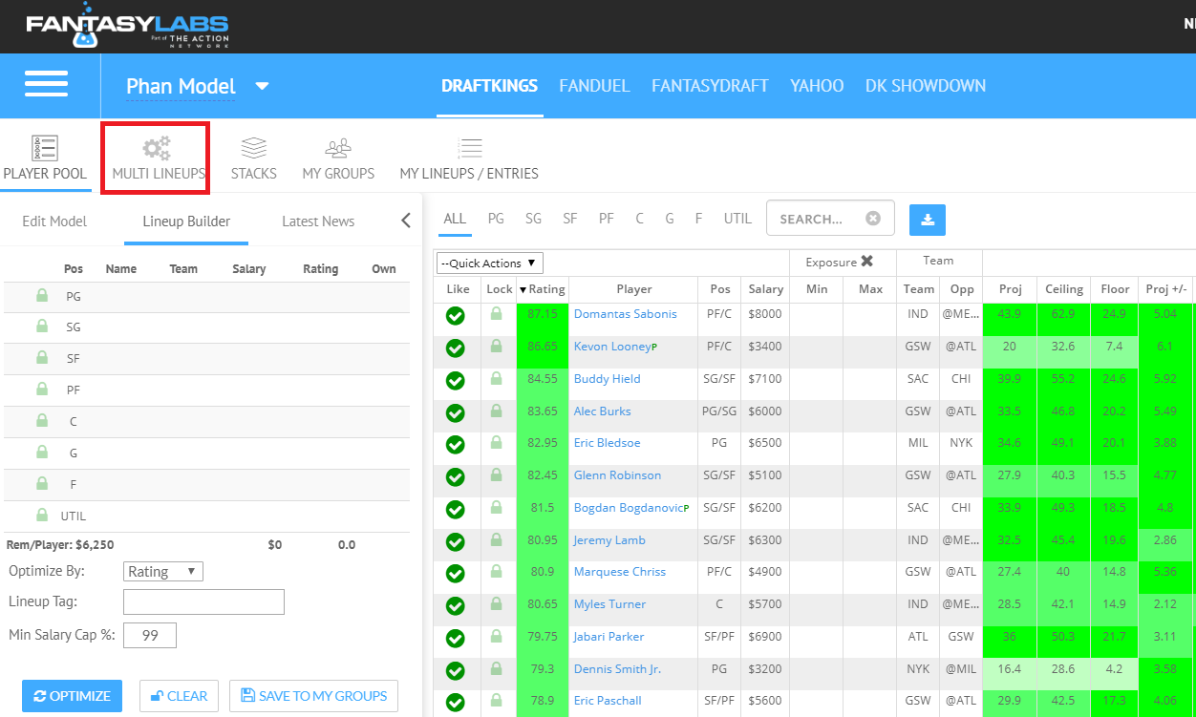The height and width of the screenshot is (717, 1196).
Task: Click the Optimize button
Action: pos(72,696)
